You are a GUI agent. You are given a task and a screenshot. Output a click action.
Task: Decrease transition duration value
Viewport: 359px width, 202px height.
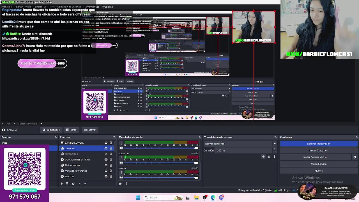[x=275, y=152]
